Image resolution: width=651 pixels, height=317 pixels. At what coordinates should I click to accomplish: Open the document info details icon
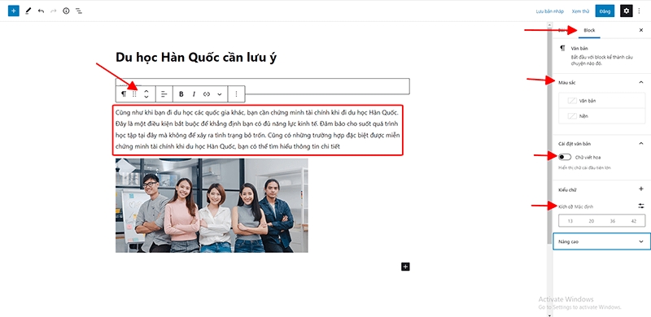pos(66,11)
